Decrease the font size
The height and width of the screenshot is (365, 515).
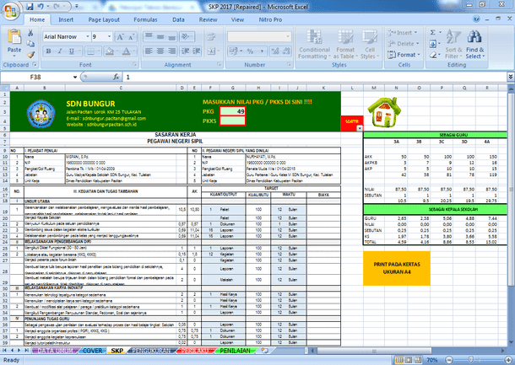pos(132,37)
